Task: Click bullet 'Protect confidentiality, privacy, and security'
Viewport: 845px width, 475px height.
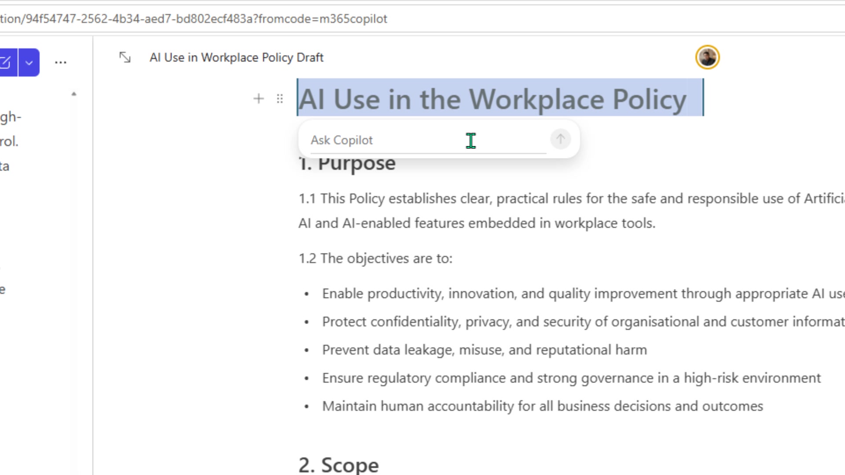Action: (583, 322)
